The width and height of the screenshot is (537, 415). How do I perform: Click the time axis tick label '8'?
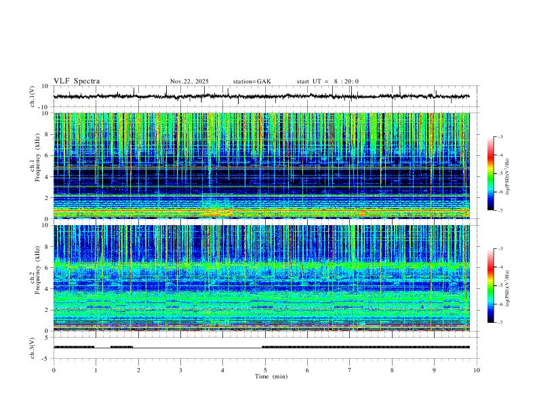point(392,370)
